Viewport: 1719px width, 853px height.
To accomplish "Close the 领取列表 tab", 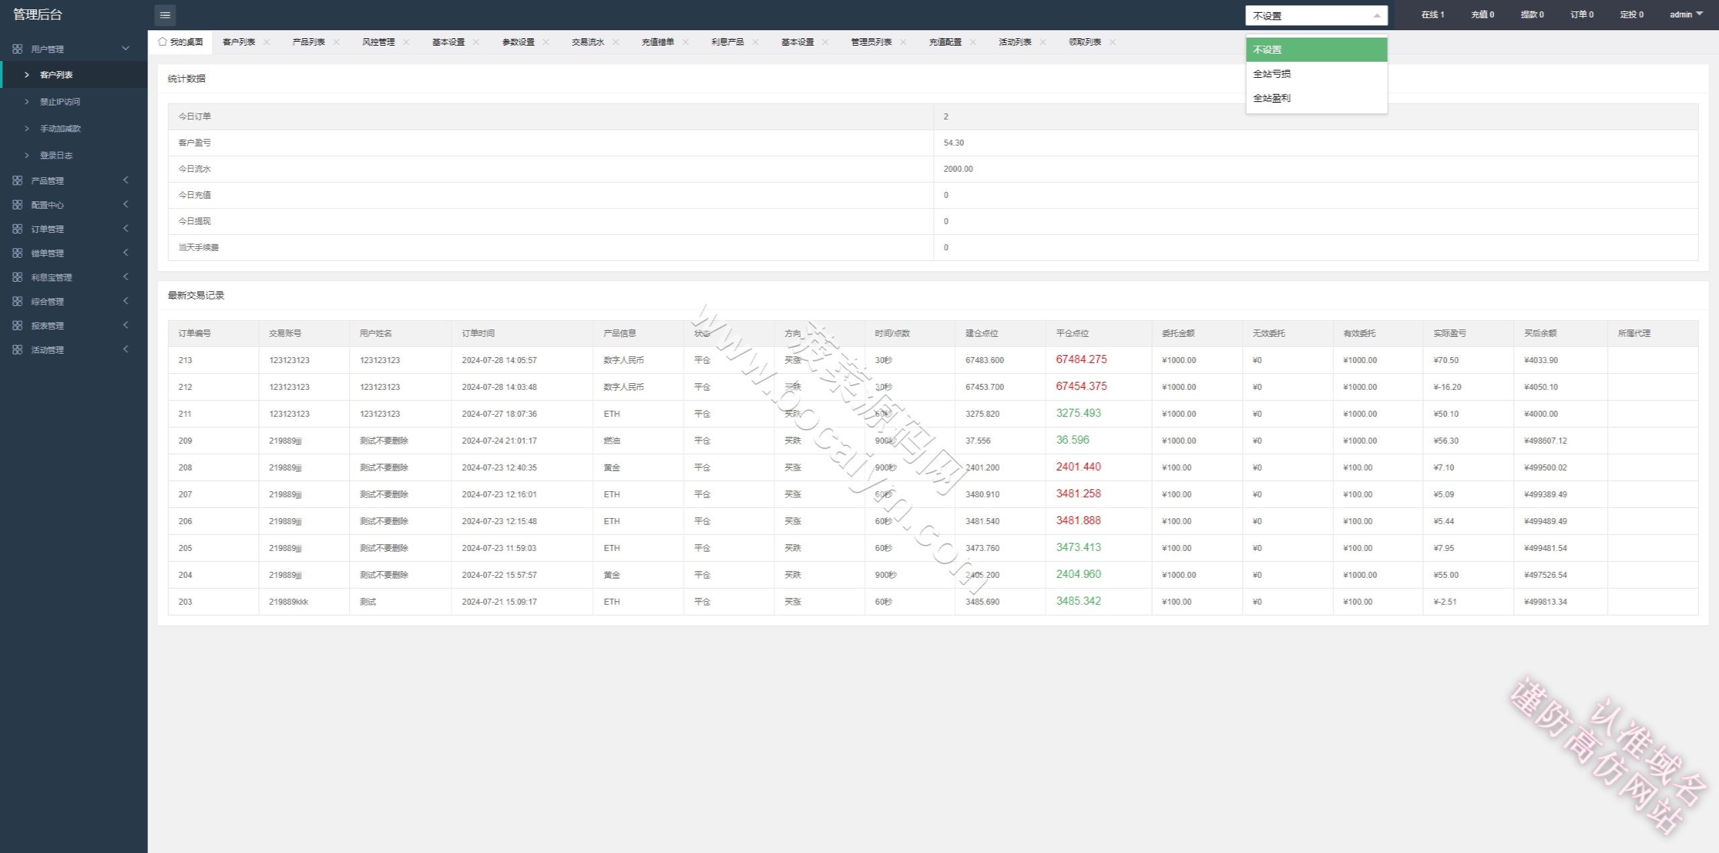I will 1113,42.
